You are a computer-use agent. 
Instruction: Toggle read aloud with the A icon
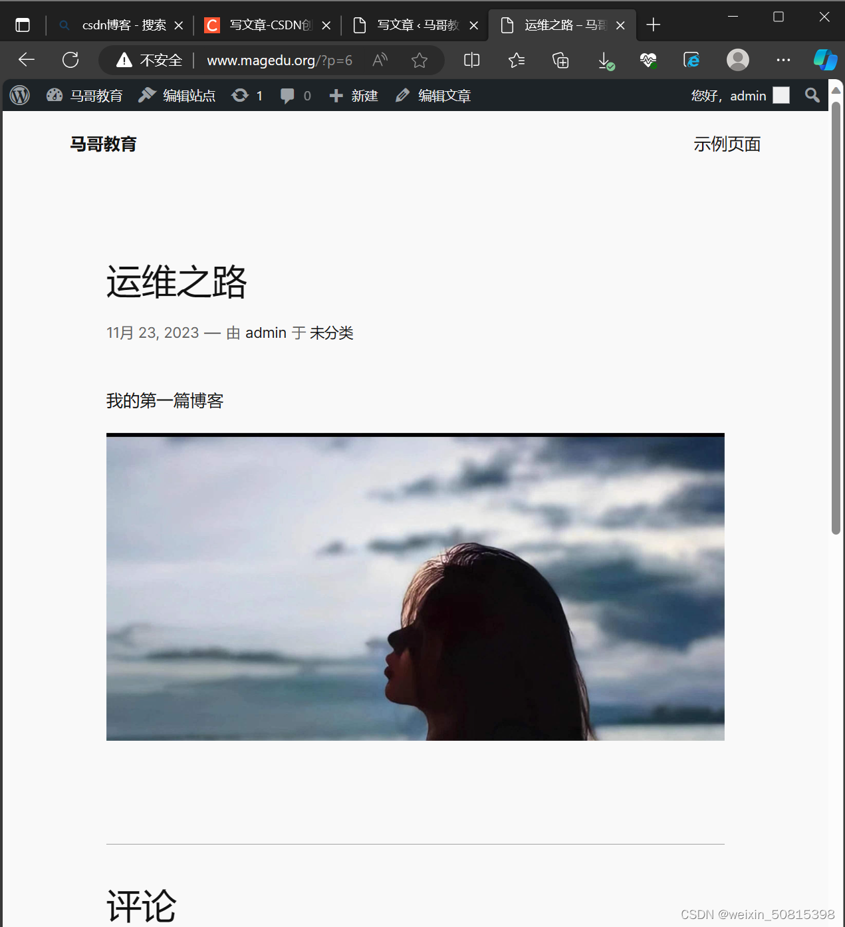(379, 60)
